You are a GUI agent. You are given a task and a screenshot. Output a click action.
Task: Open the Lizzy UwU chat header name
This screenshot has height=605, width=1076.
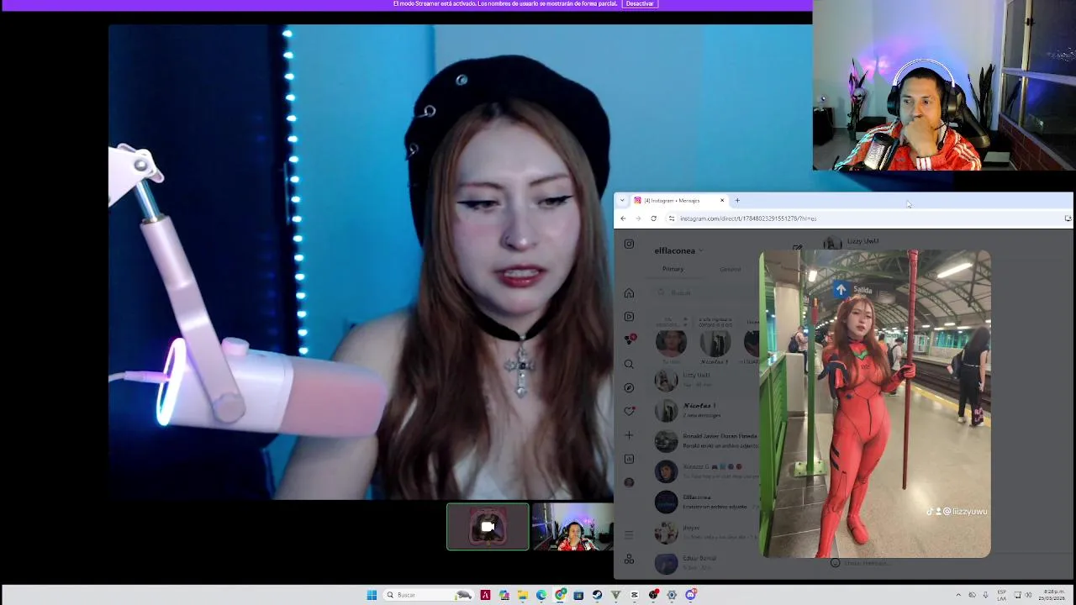coord(862,241)
